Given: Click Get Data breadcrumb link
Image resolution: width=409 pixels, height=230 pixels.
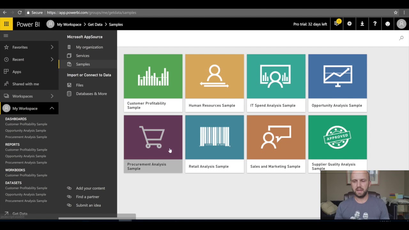Looking at the screenshot, I should click(x=95, y=24).
